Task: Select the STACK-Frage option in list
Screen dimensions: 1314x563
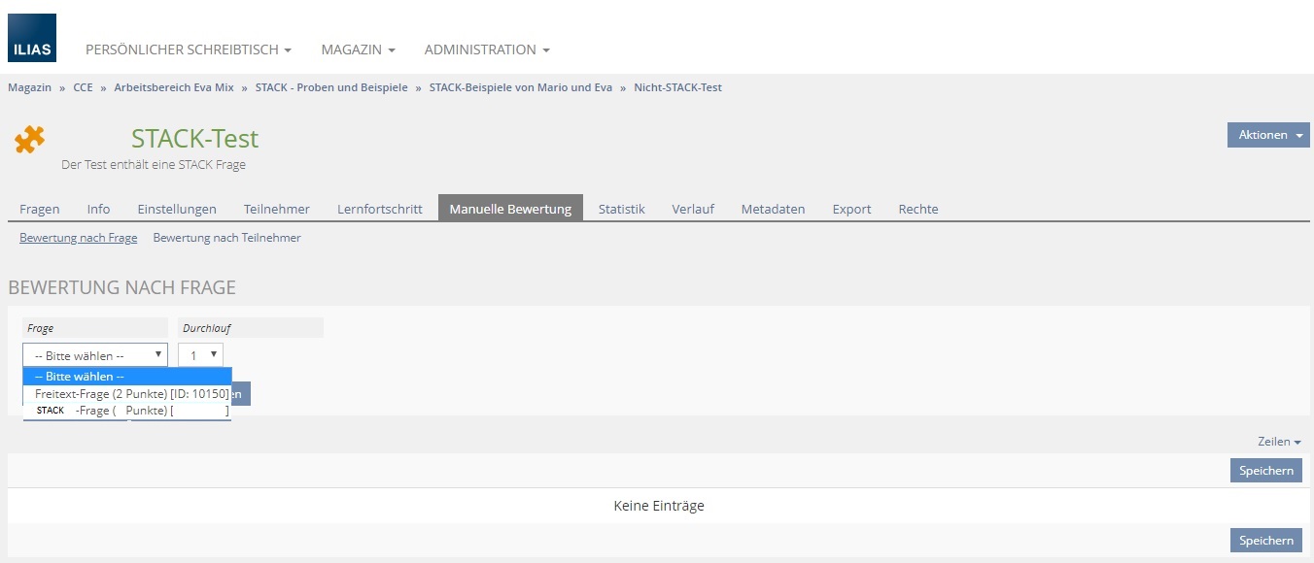Action: pos(131,411)
